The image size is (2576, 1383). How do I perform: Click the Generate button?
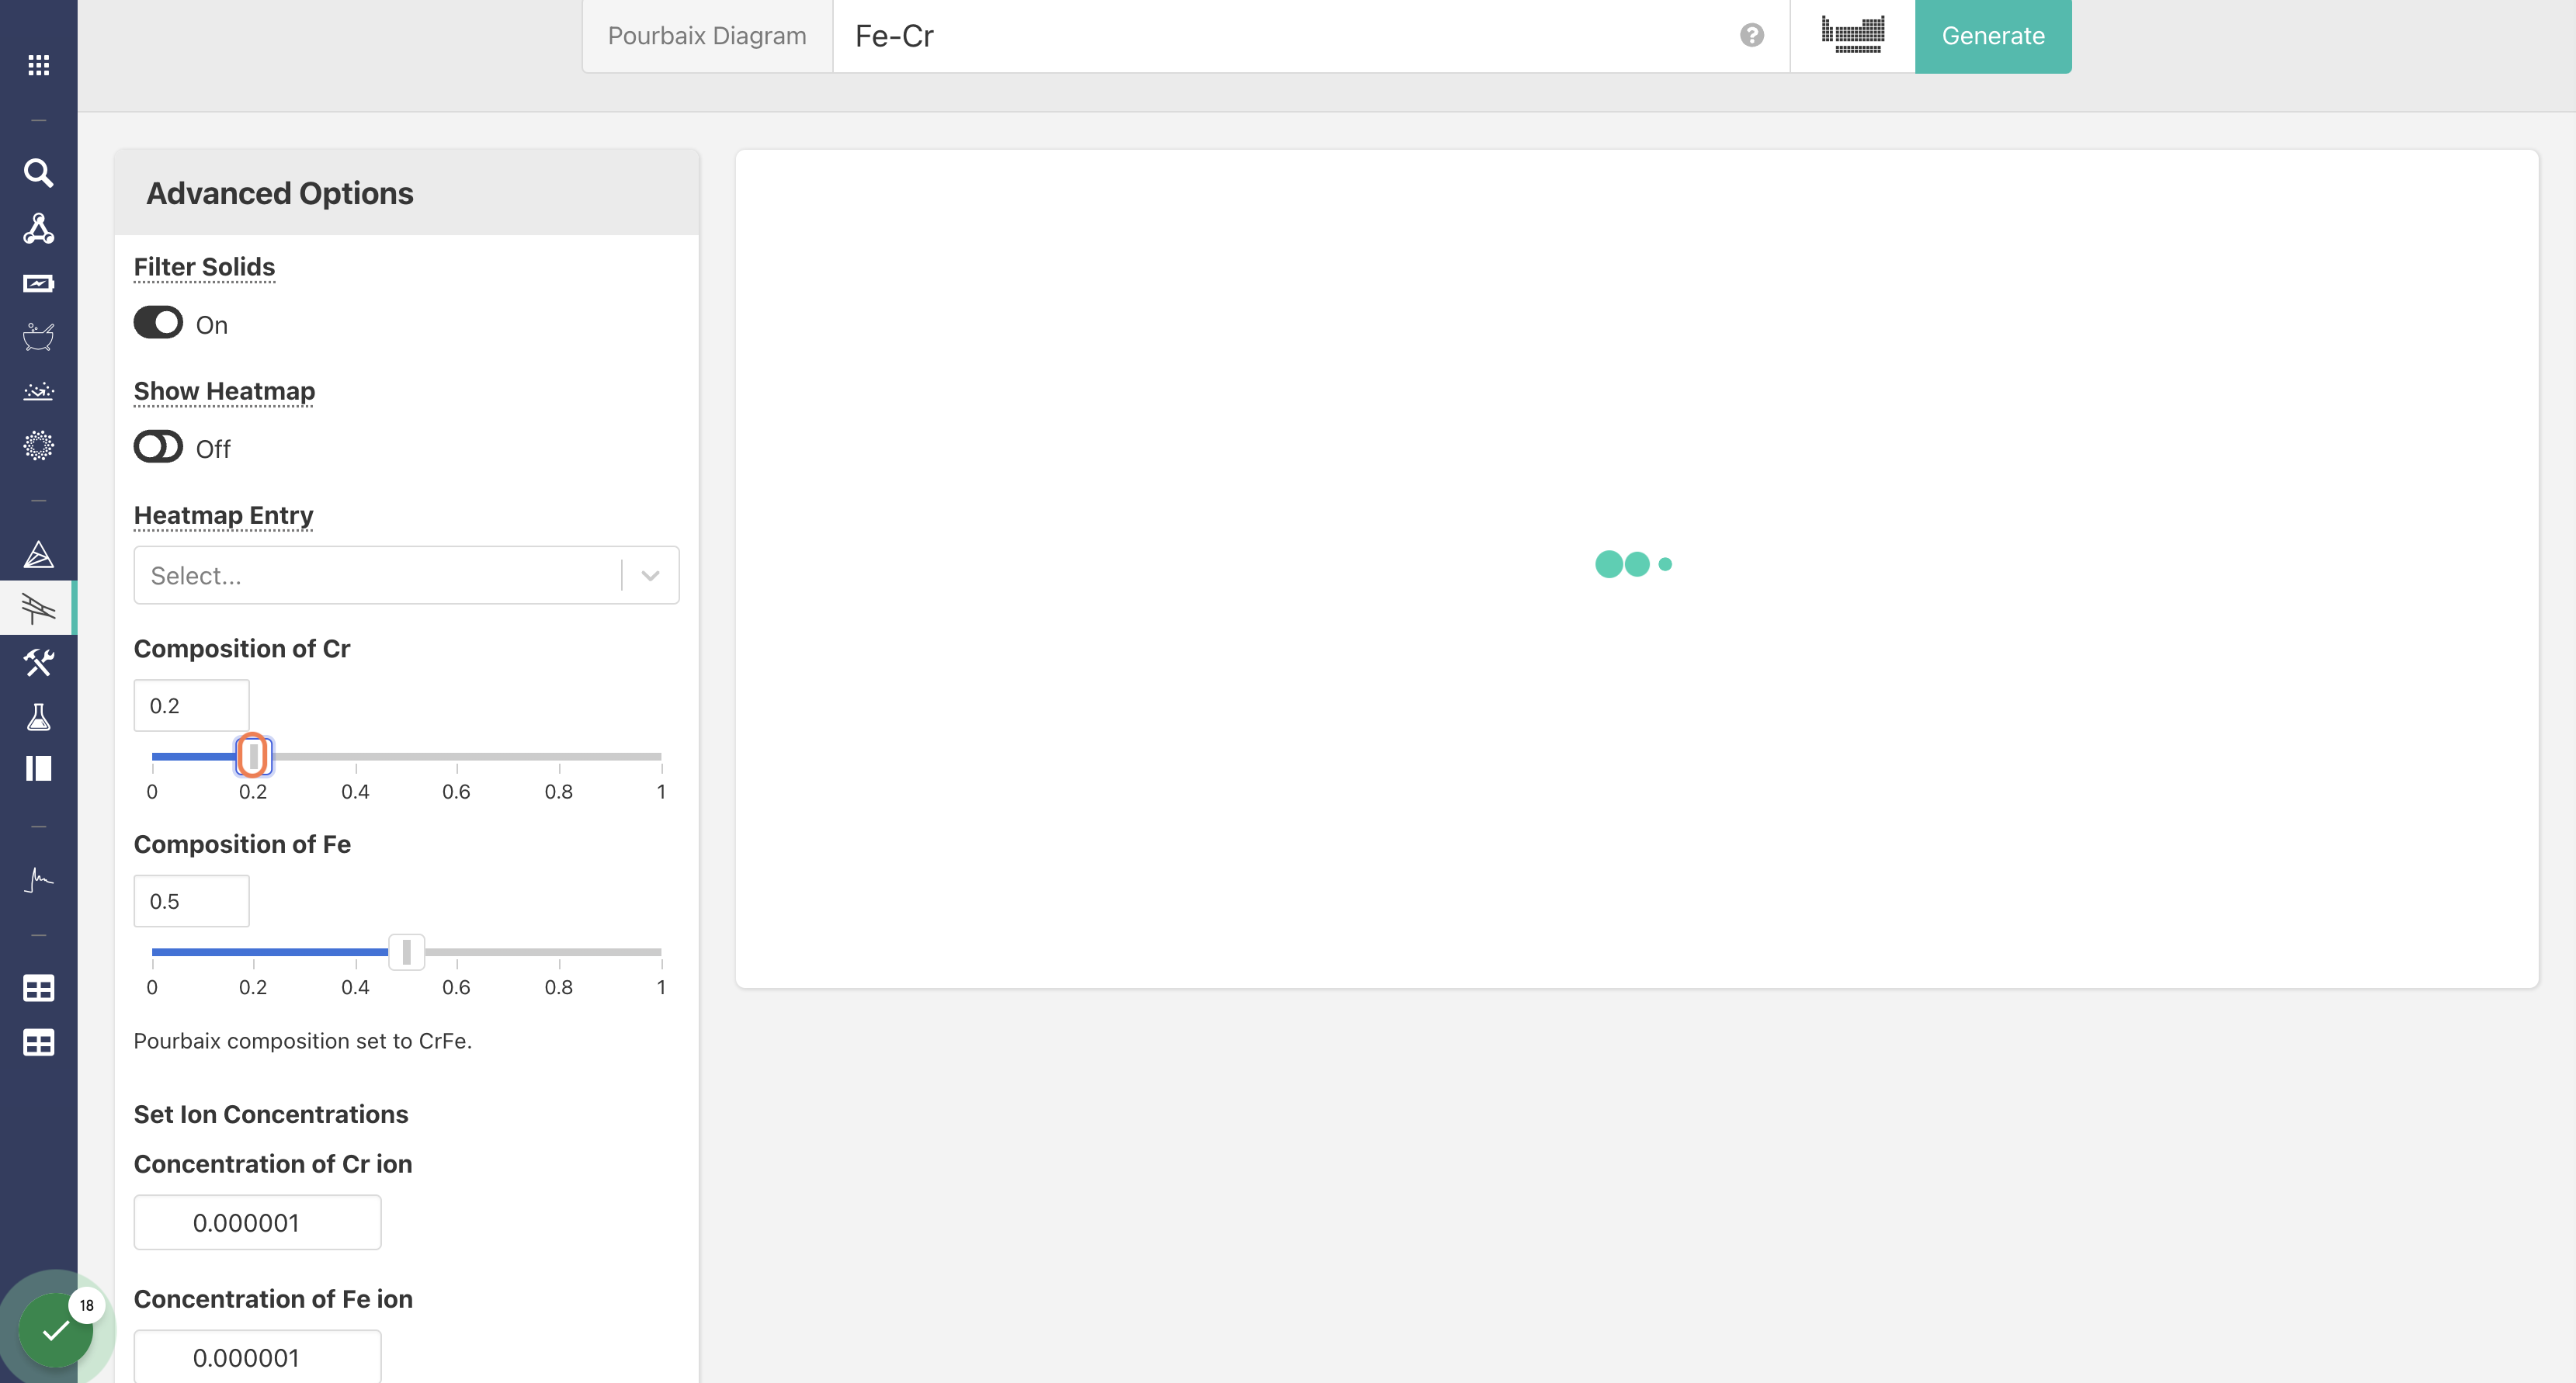(1992, 36)
